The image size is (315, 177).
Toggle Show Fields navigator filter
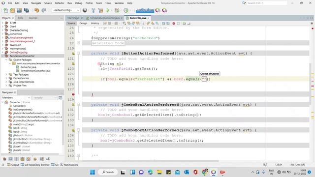pyautogui.click(x=11, y=159)
